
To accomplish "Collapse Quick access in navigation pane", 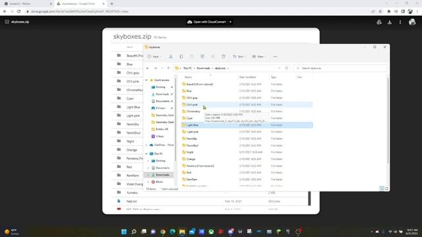I will click(x=146, y=80).
